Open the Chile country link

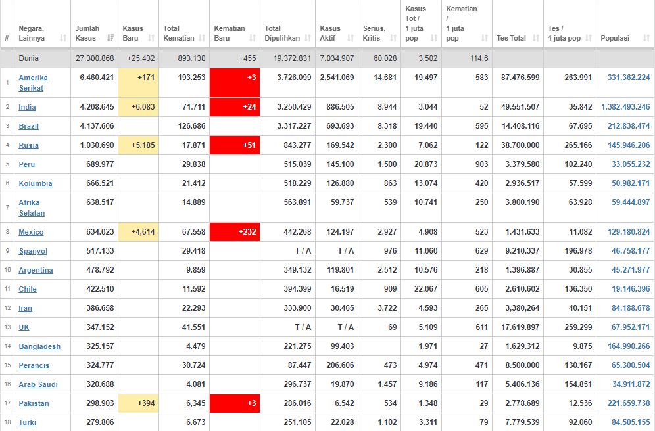point(28,289)
